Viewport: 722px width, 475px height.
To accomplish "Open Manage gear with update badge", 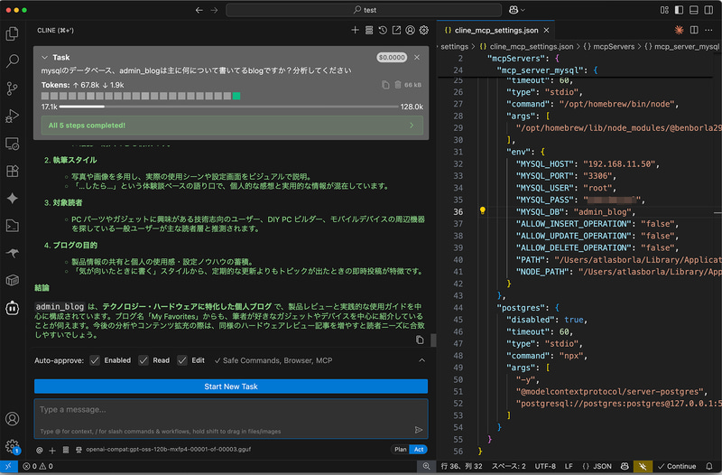I will [13, 446].
